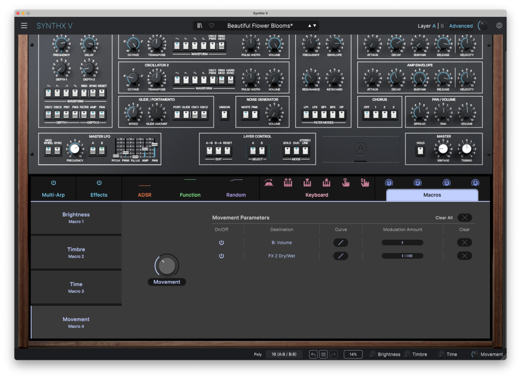The image size is (521, 379).
Task: Click the redo arrow in status bar
Action: pyautogui.click(x=333, y=355)
